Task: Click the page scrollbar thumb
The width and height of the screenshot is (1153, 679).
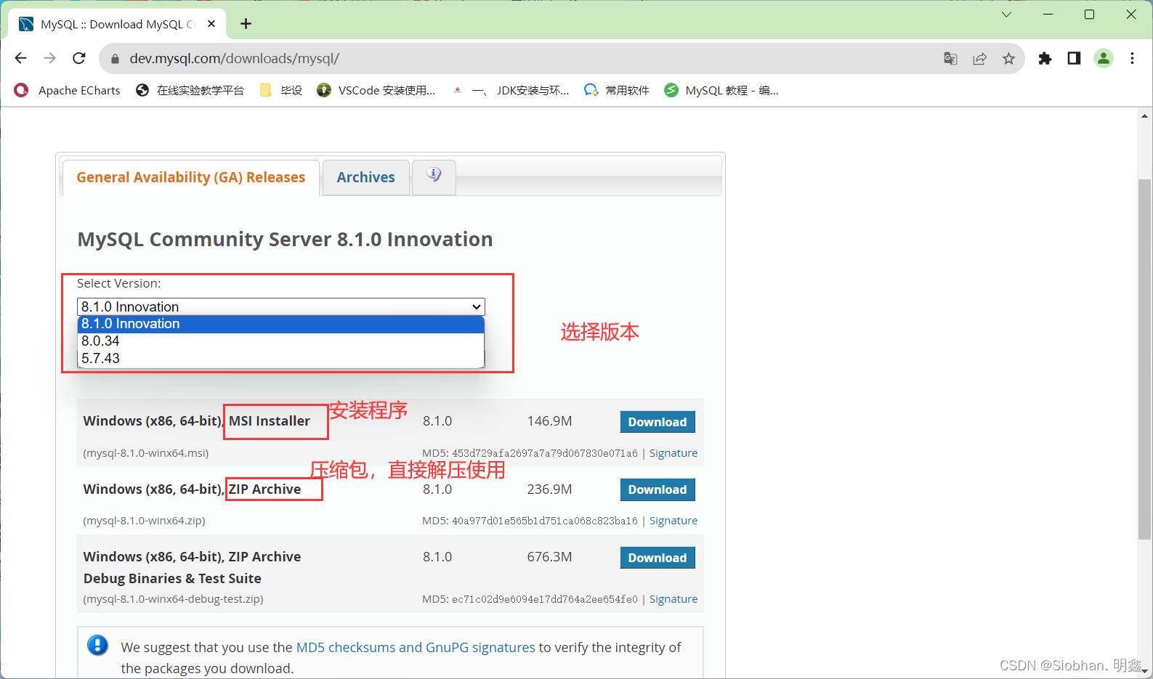Action: click(x=1145, y=359)
